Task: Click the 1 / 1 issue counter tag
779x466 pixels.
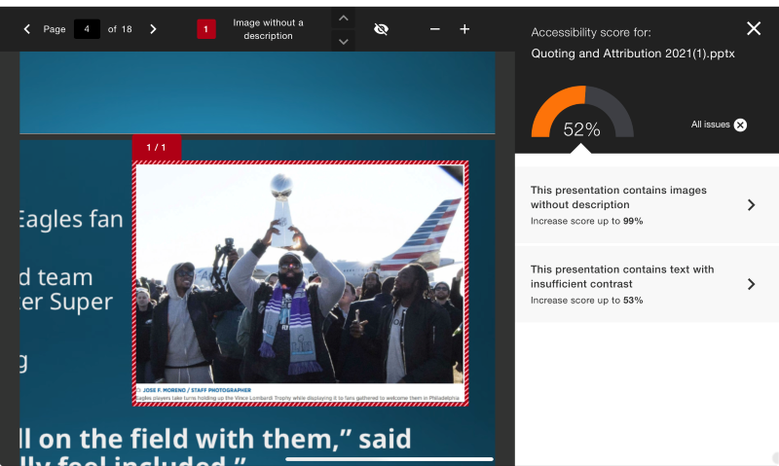Action: pyautogui.click(x=156, y=147)
